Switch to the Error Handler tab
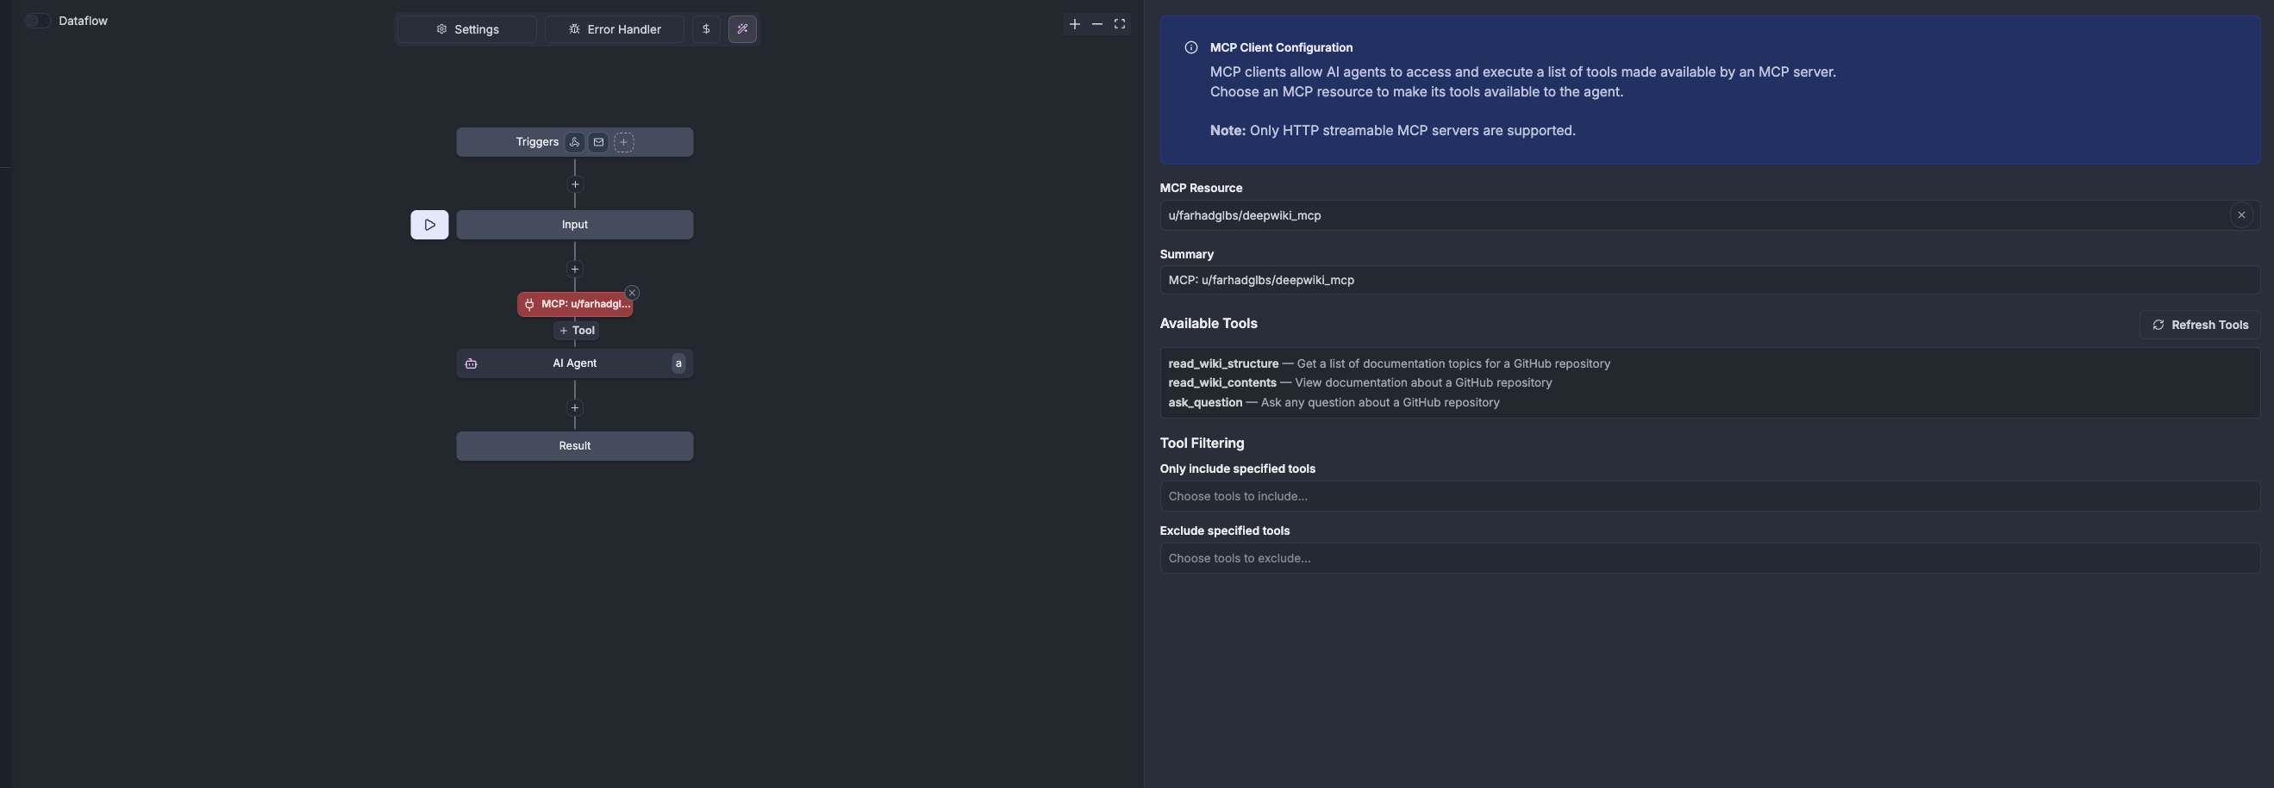This screenshot has width=2274, height=788. click(x=615, y=29)
